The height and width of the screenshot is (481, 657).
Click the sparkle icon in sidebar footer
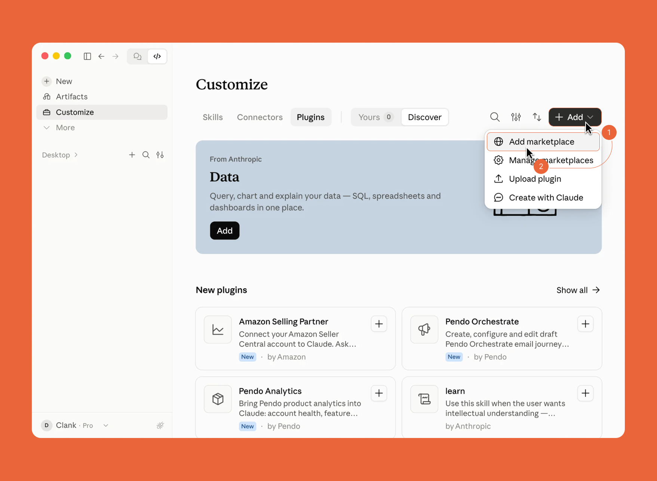(x=160, y=425)
